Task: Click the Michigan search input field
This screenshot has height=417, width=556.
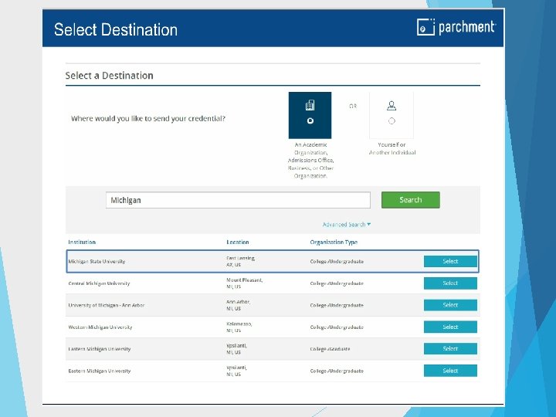Action: [x=238, y=200]
